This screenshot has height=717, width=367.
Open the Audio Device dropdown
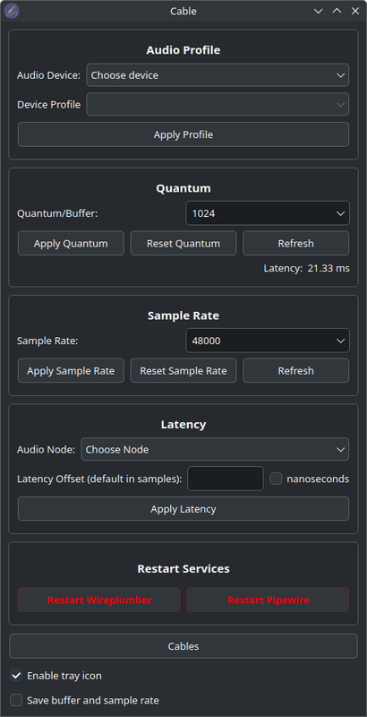click(218, 75)
